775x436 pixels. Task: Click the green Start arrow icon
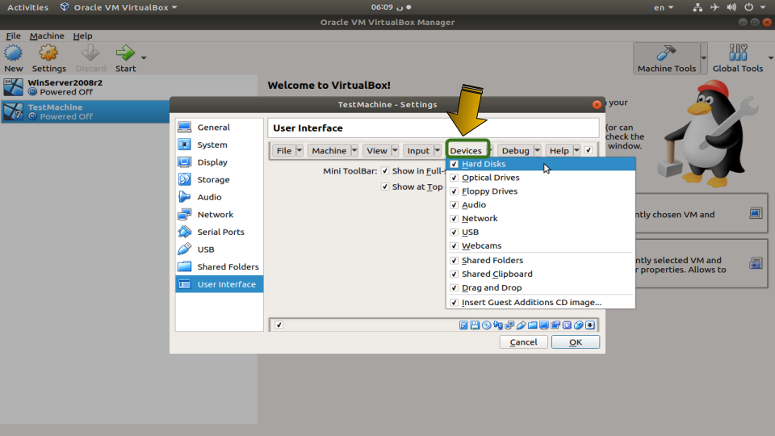(125, 53)
